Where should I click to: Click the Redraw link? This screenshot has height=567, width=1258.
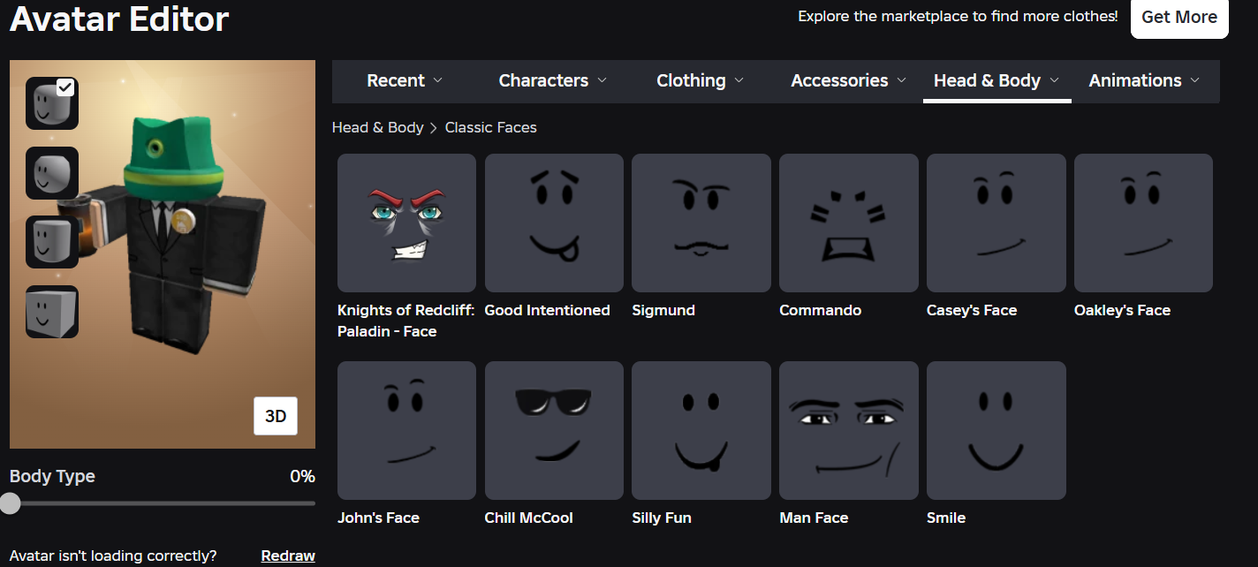[x=288, y=556]
